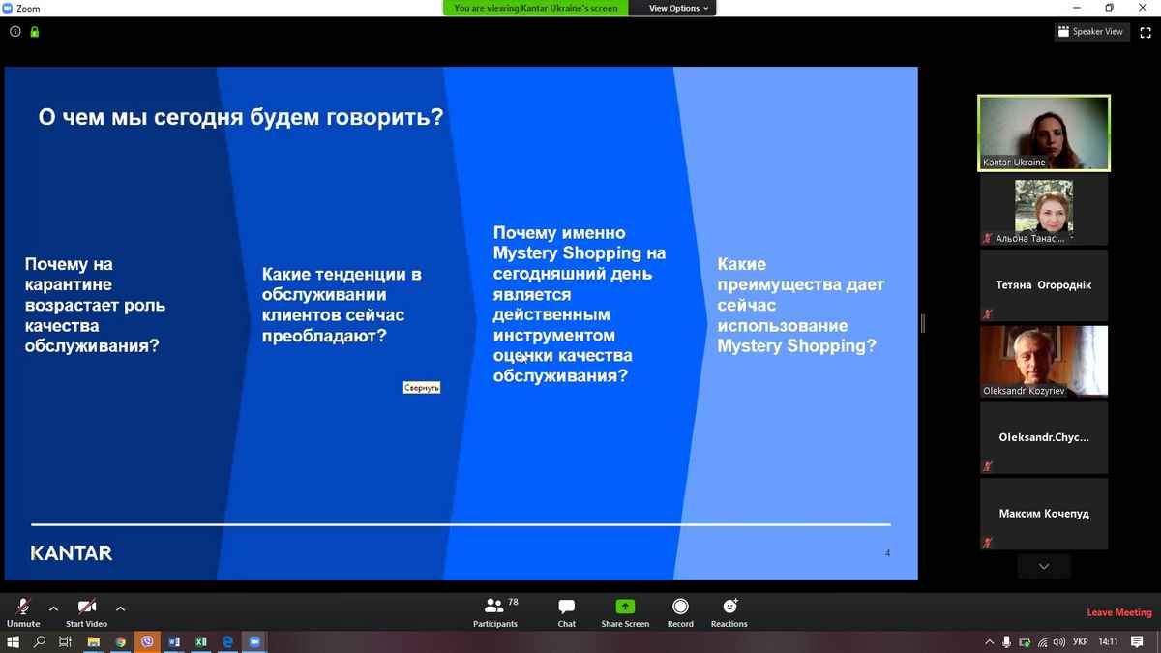The width and height of the screenshot is (1161, 653).
Task: Click Leave Meeting
Action: (x=1118, y=612)
